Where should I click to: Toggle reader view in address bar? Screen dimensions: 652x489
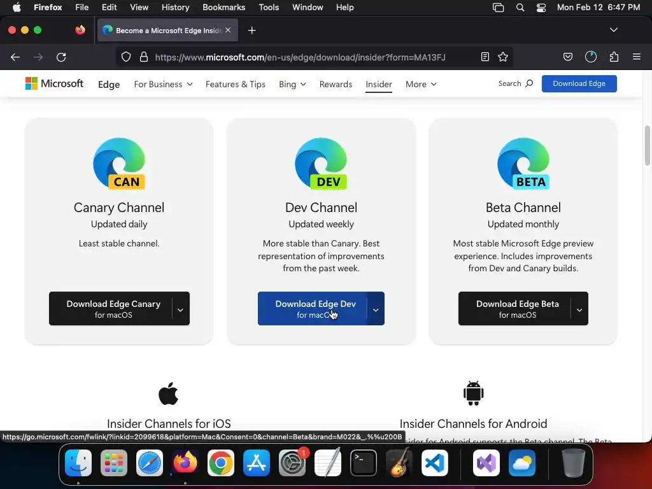click(x=485, y=57)
